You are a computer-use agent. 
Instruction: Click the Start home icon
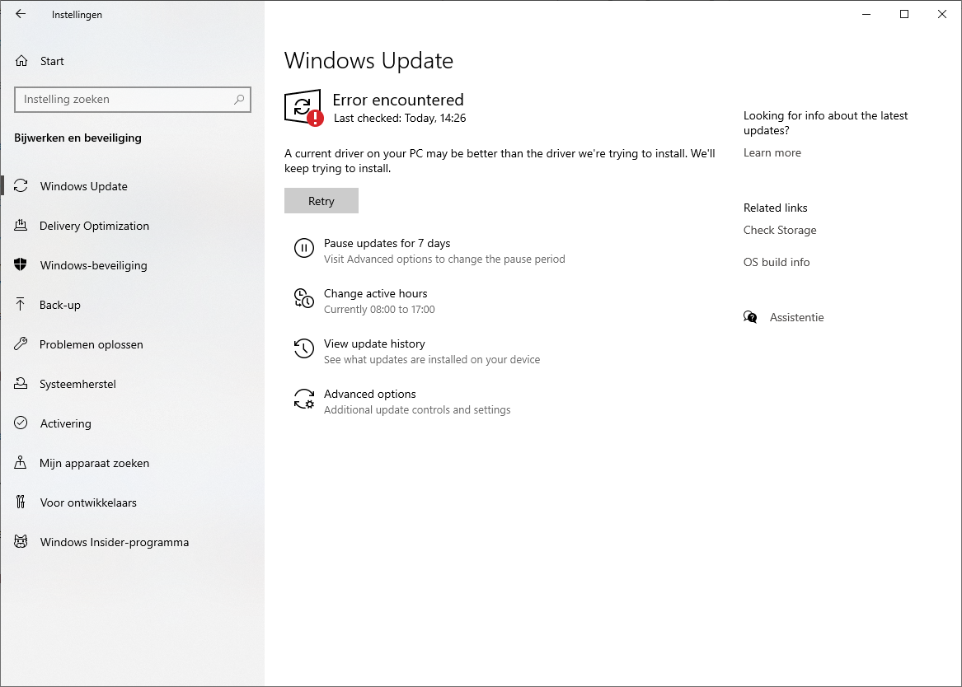click(x=21, y=61)
